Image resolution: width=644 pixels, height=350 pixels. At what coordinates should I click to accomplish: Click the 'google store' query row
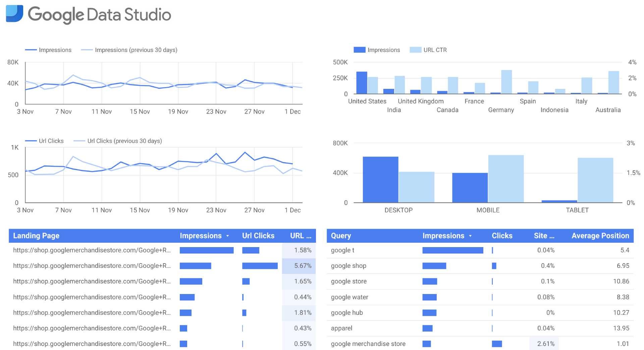pyautogui.click(x=480, y=281)
